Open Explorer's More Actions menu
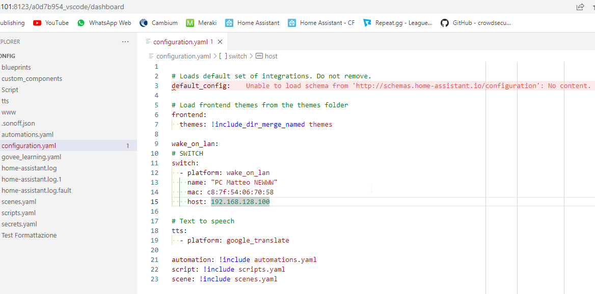The height and width of the screenshot is (294, 595). [125, 41]
